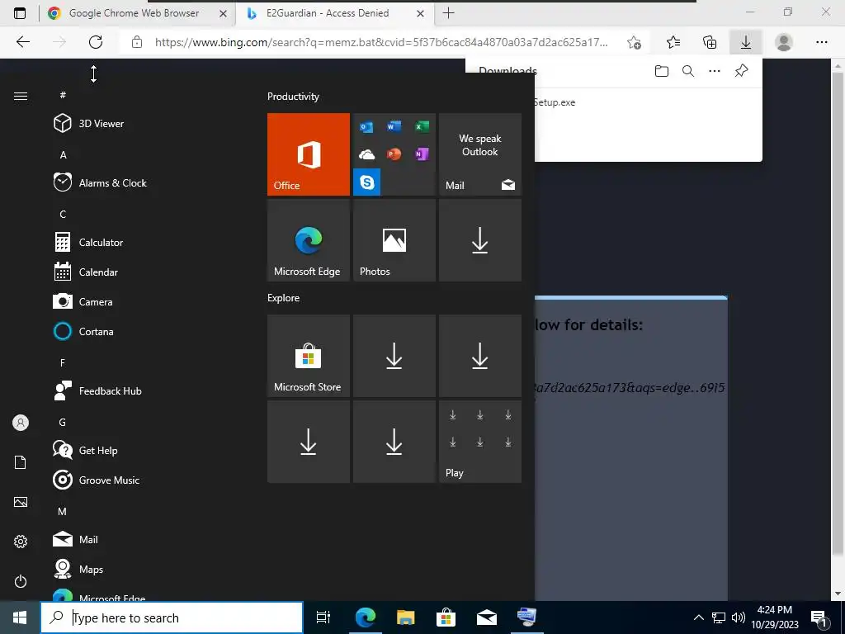Open Documents from Start sidebar
The height and width of the screenshot is (634, 845).
21,462
